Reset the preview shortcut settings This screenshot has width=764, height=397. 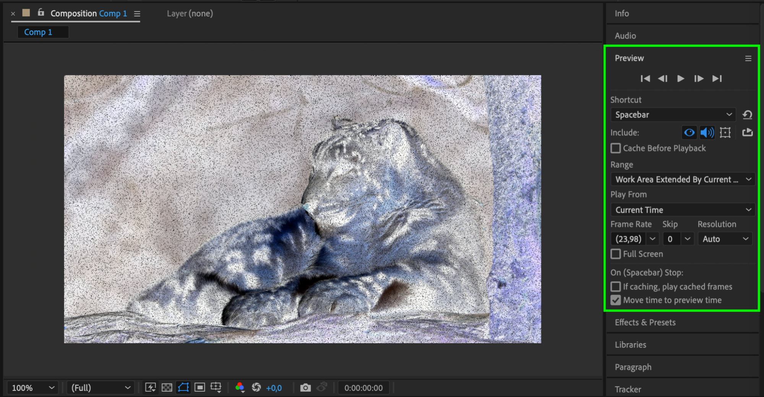[747, 115]
